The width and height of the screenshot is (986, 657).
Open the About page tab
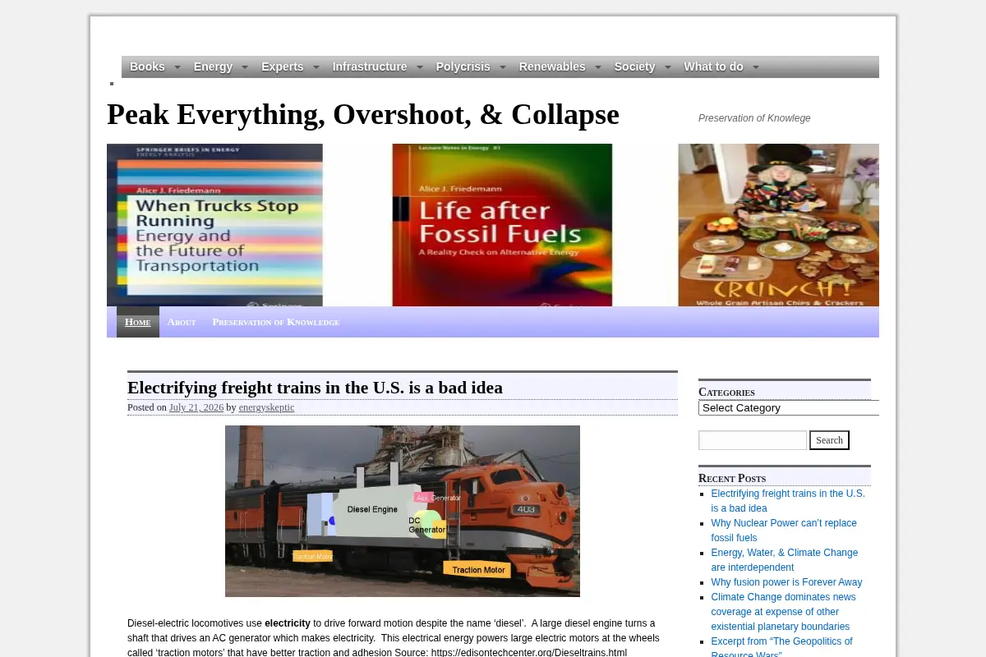[x=182, y=322]
